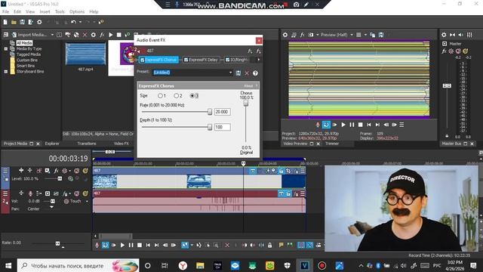
Task: Open Master Bus audio properties gear
Action: coord(444,35)
